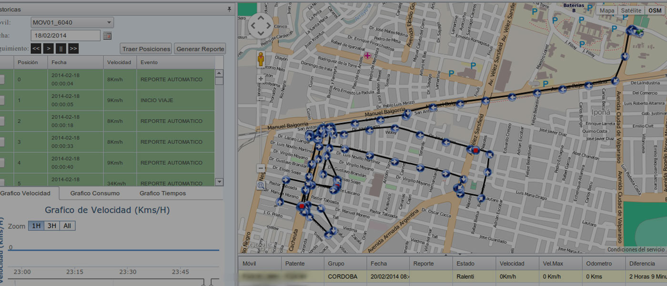The width and height of the screenshot is (667, 286).
Task: Switch to the Grafico Velocidad tab
Action: [29, 193]
